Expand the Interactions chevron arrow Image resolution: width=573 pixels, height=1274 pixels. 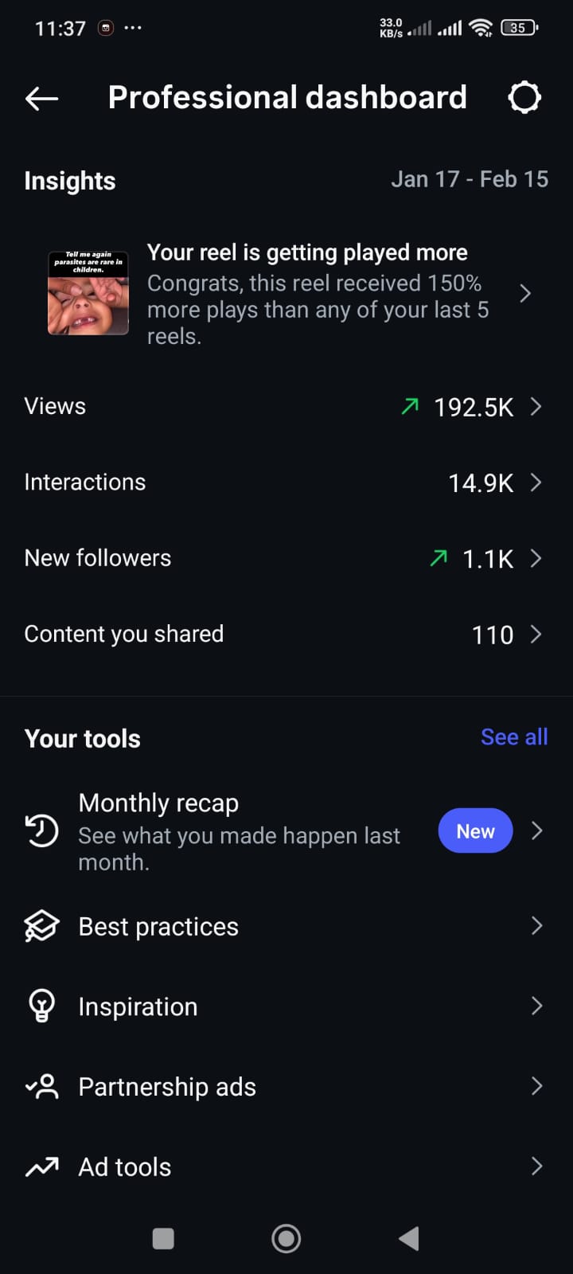(x=536, y=483)
